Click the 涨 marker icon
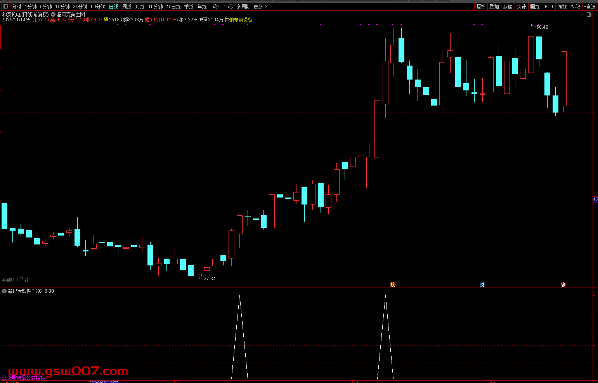Screen dimensions: 598x383 563,285
